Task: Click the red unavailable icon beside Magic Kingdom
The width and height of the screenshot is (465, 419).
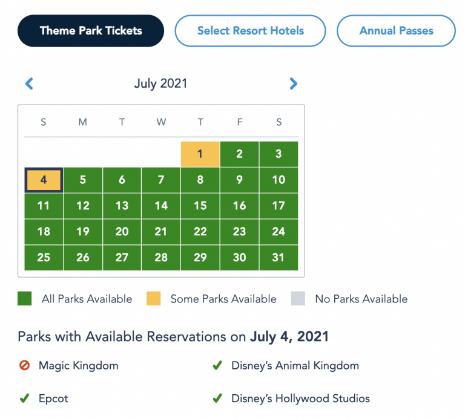Action: point(24,365)
